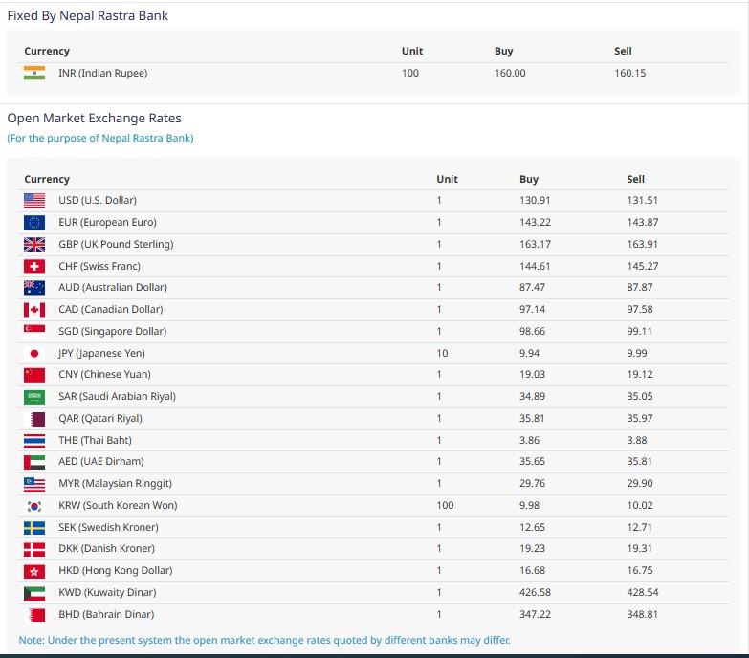Select the KWD buy rate 426.58

[x=535, y=593]
